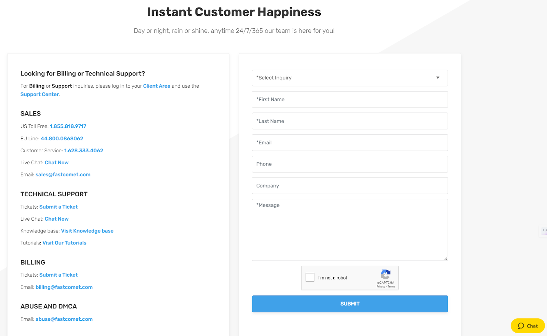Check the I'm not a robot box

310,277
